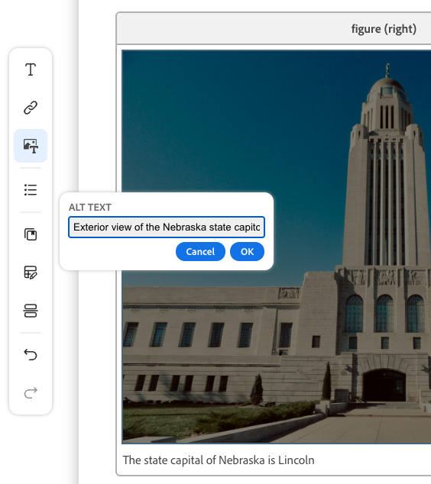Cancel the alt text dialog

tap(200, 252)
